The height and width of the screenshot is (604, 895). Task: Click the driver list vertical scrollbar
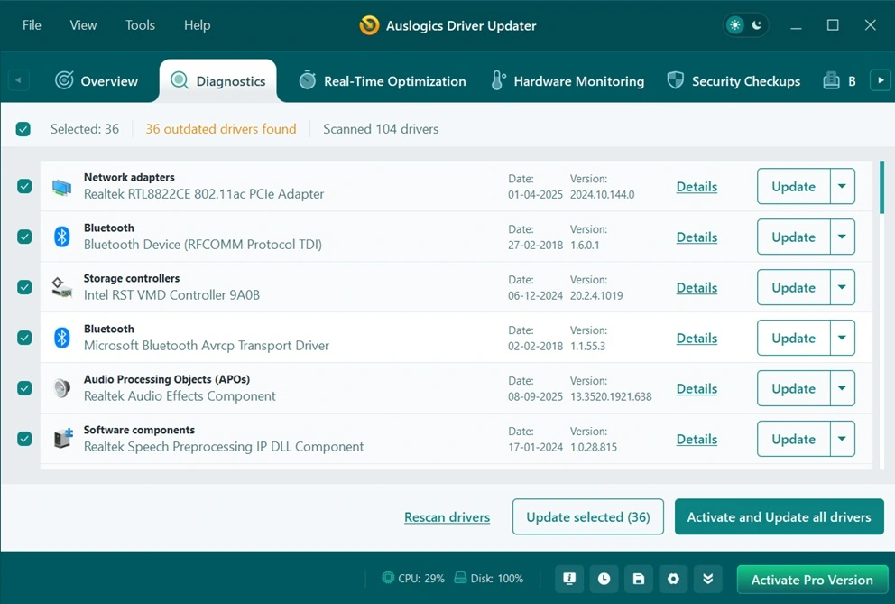[x=881, y=187]
